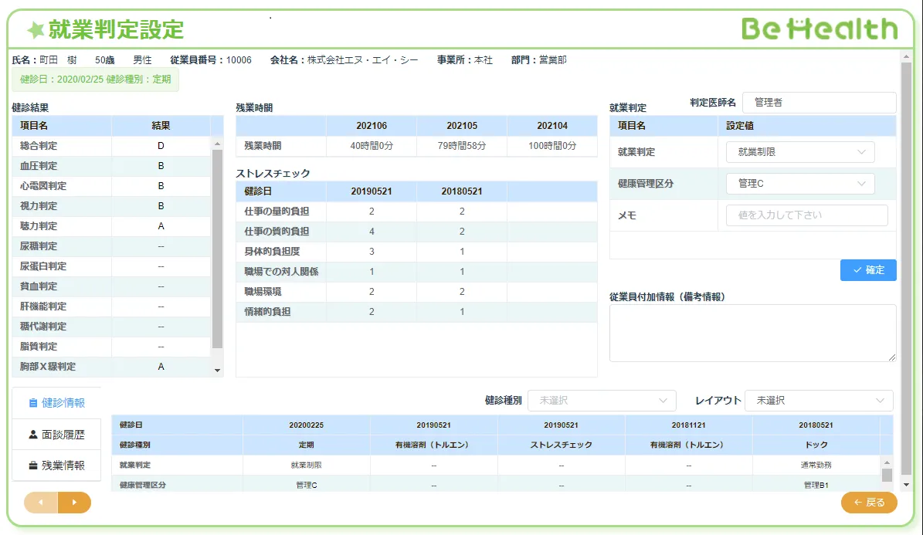The height and width of the screenshot is (535, 923).
Task: Click the 戻る back button
Action: [x=869, y=503]
